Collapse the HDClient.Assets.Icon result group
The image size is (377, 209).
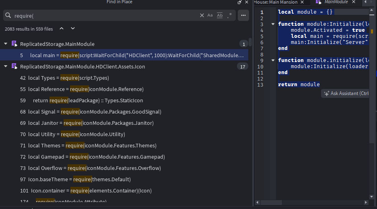point(6,66)
